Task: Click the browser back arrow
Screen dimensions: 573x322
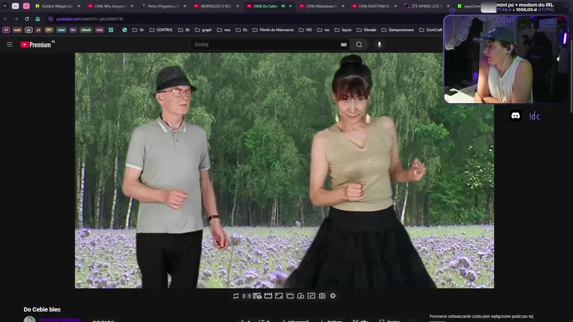Action: 5,19
